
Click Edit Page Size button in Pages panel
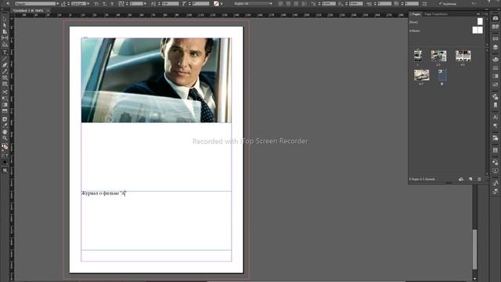[461, 179]
